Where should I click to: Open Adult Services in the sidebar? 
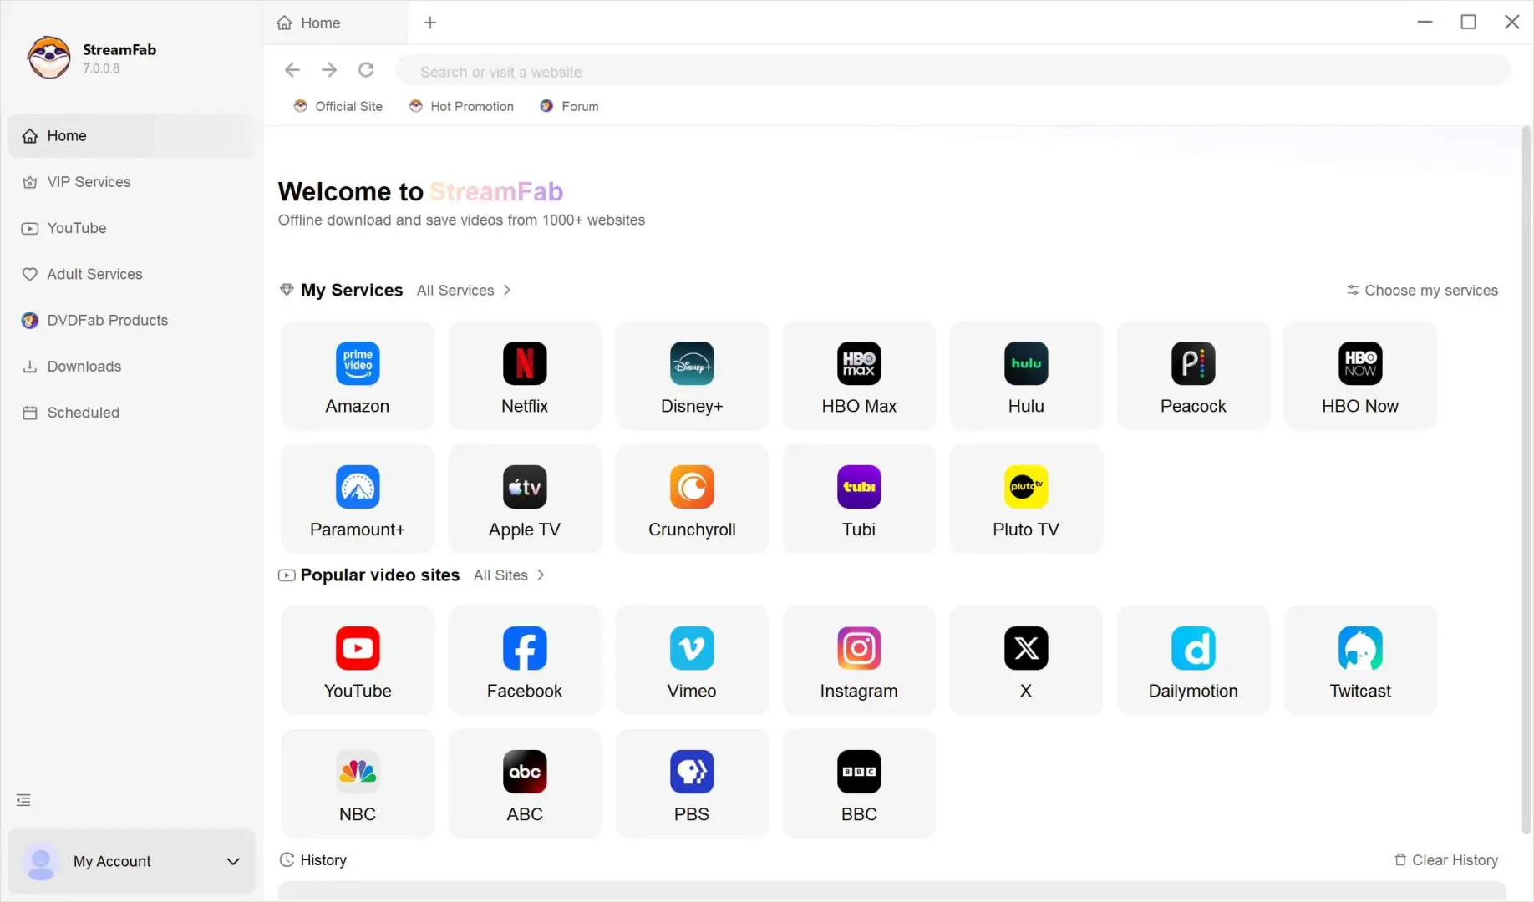click(x=132, y=274)
